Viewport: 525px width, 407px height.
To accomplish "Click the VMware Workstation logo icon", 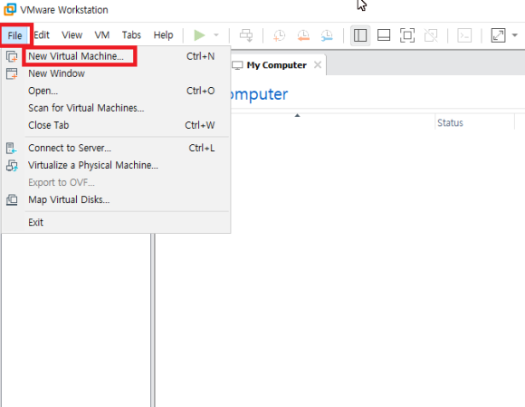I will (10, 9).
